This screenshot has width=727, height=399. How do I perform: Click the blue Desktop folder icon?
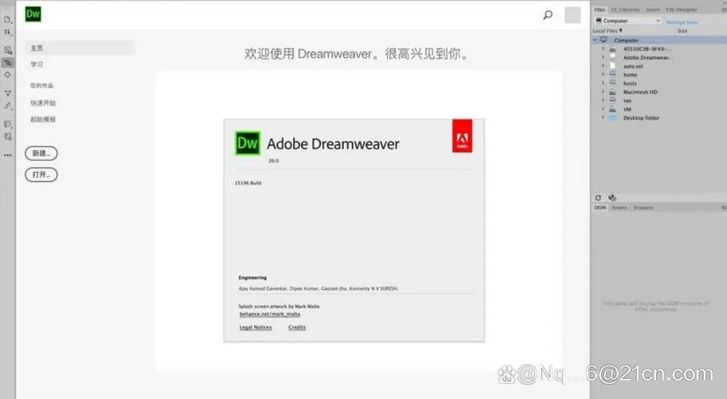(x=612, y=118)
